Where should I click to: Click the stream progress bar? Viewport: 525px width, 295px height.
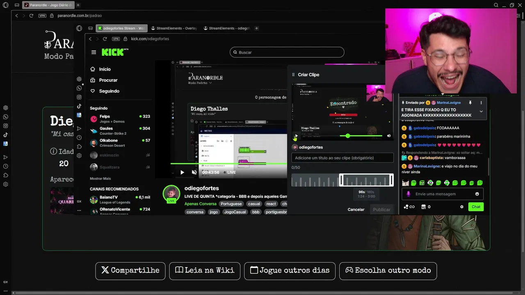click(228, 163)
